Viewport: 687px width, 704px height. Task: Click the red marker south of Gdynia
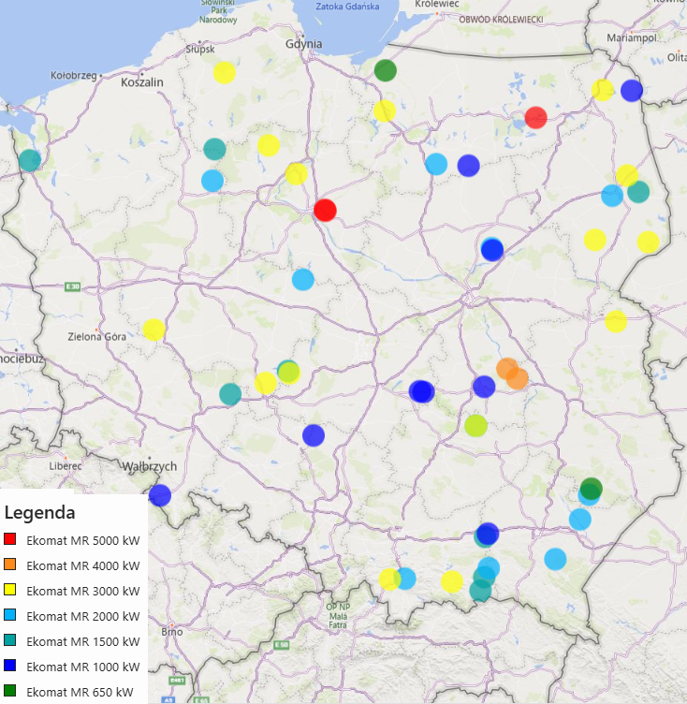pos(325,210)
